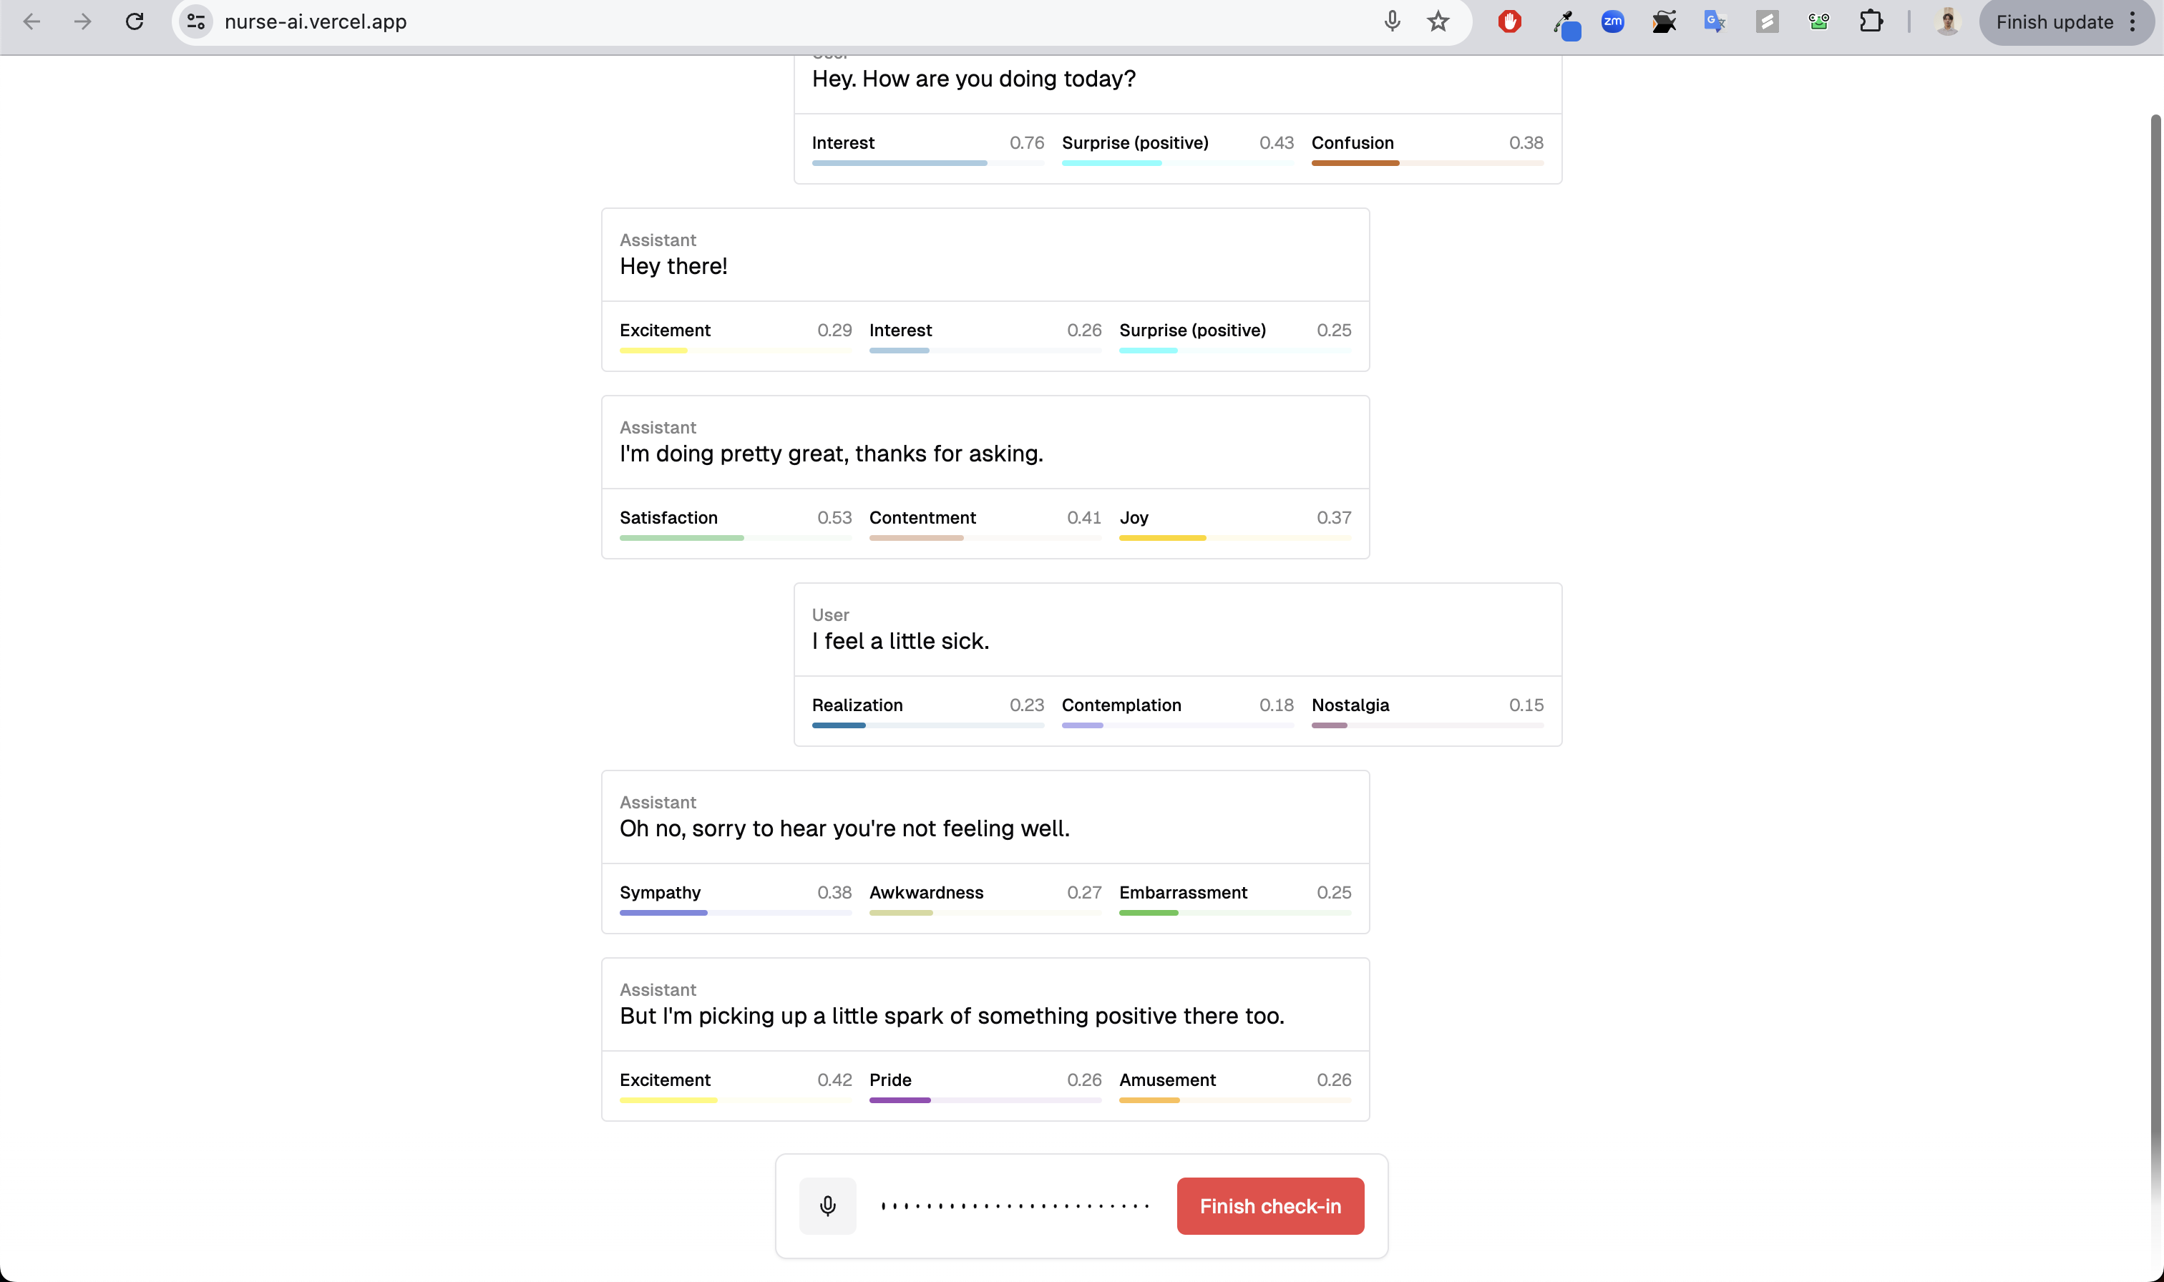Bookmark this page with star icon
The height and width of the screenshot is (1282, 2164).
[1438, 21]
